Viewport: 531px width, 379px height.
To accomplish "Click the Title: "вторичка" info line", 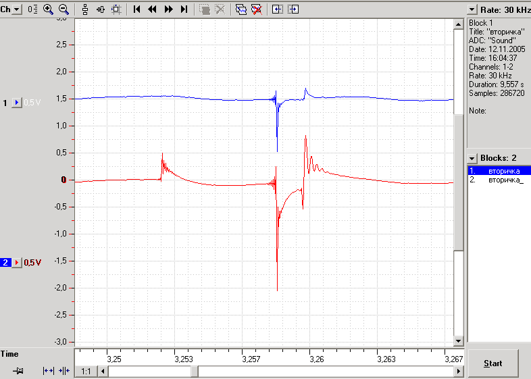I will click(x=497, y=32).
